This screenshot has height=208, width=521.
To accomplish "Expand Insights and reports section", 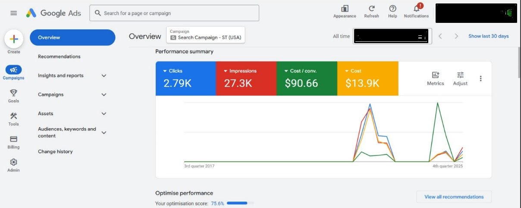I will [x=104, y=76].
